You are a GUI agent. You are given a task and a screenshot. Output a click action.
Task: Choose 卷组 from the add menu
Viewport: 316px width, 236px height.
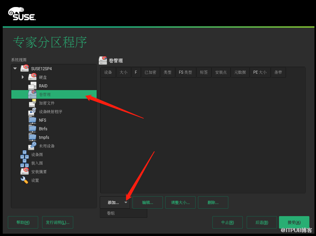coord(124,213)
